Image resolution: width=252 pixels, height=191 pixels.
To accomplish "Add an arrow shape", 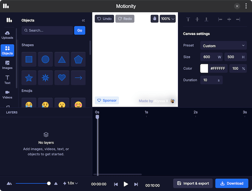I will pyautogui.click(x=78, y=78).
